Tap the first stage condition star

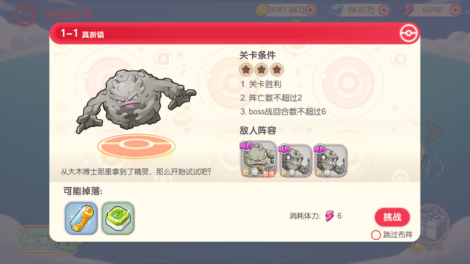pyautogui.click(x=246, y=70)
